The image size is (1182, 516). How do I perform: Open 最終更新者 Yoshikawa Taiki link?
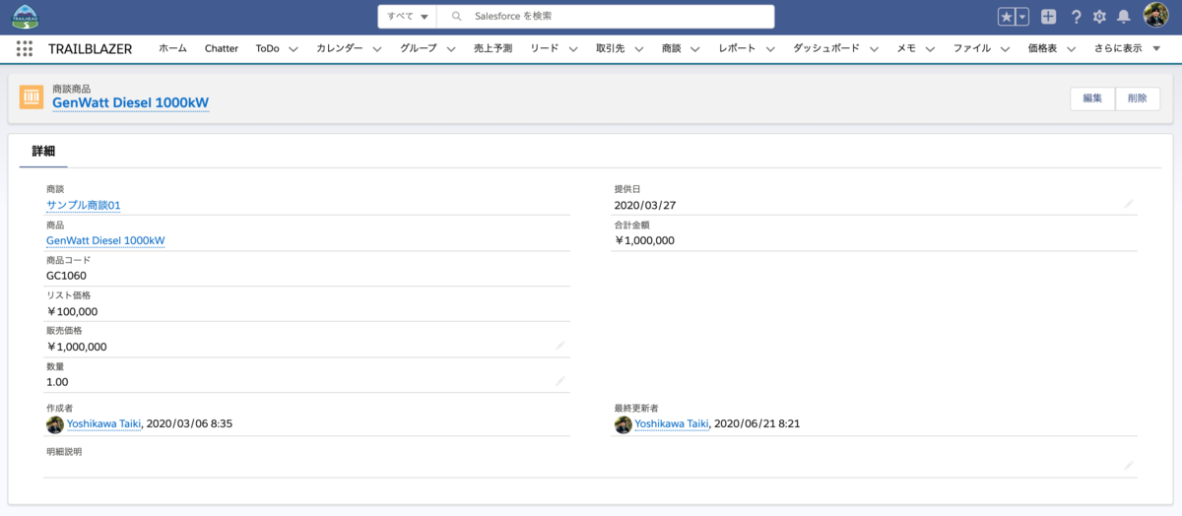click(672, 424)
